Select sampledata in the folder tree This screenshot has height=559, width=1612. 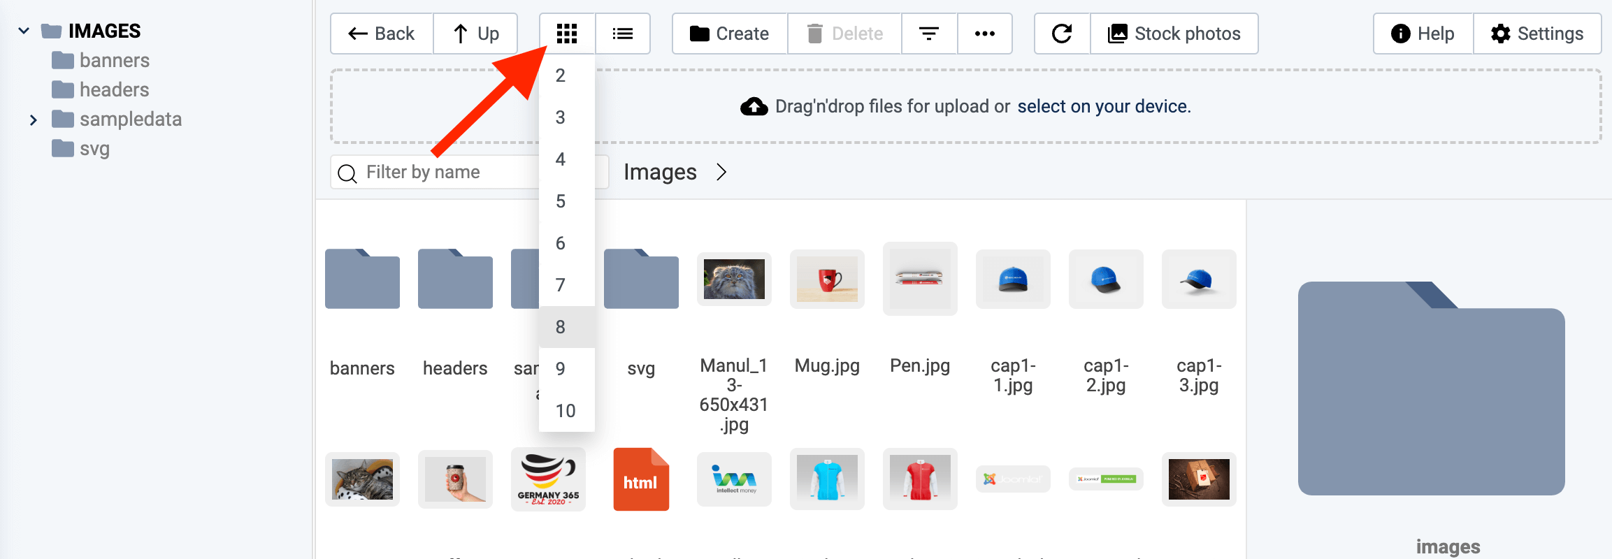point(117,119)
